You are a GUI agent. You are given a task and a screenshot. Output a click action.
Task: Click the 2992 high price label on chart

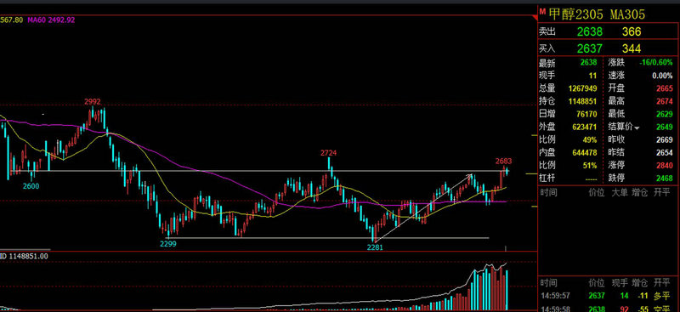(93, 101)
